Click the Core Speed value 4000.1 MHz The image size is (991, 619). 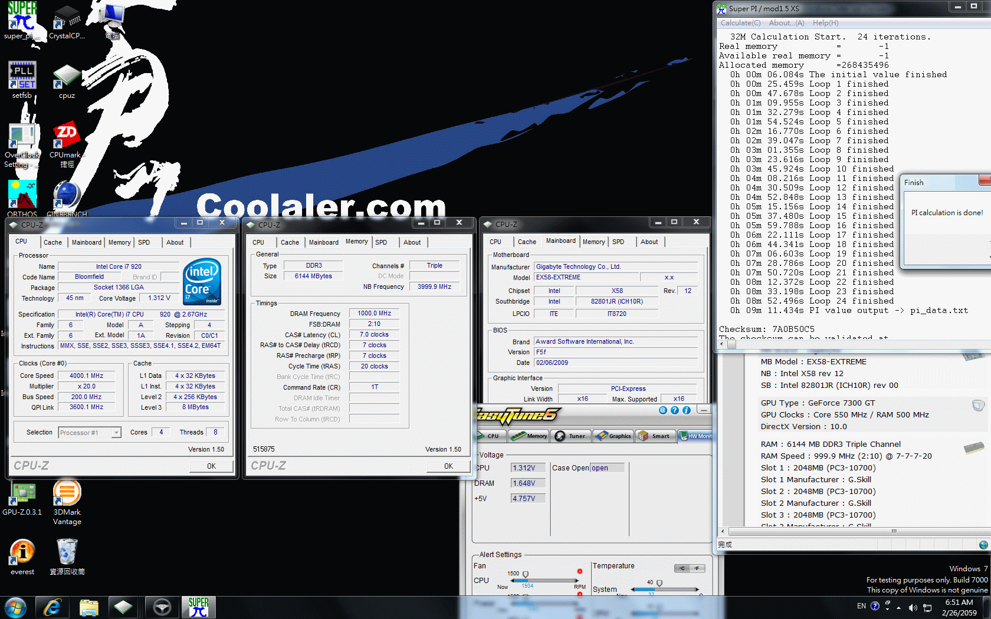tap(86, 376)
